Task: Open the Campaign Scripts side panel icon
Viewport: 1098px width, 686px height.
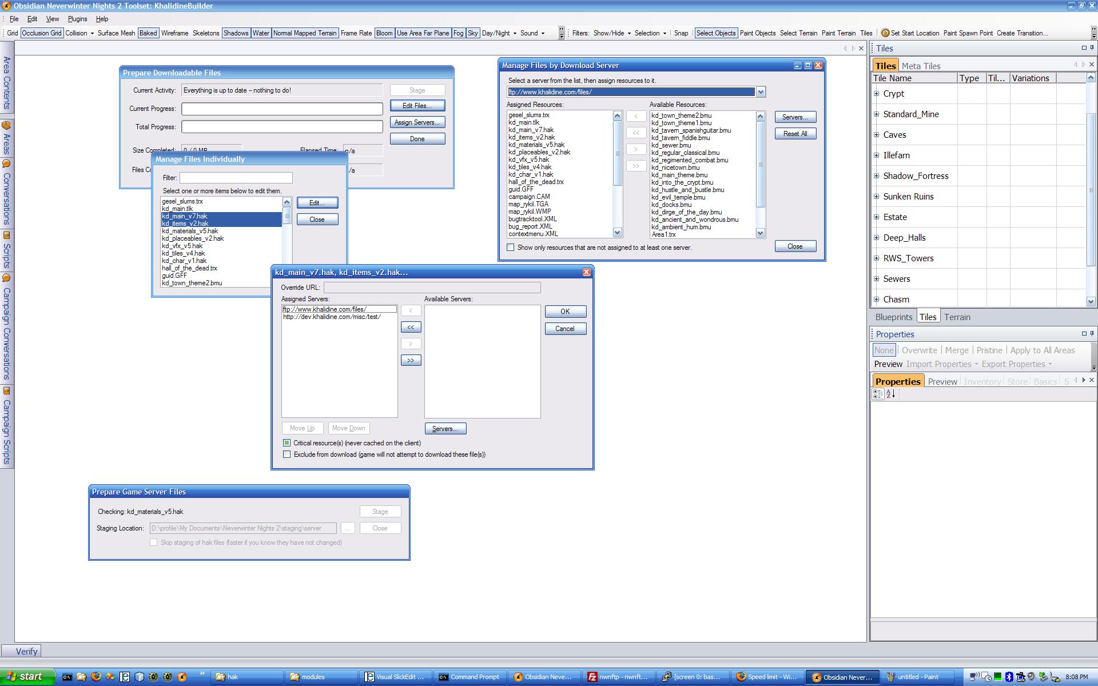Action: pos(7,390)
